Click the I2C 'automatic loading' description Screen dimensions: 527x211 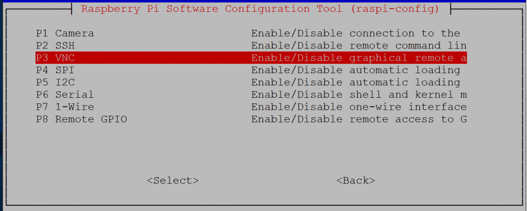405,83
